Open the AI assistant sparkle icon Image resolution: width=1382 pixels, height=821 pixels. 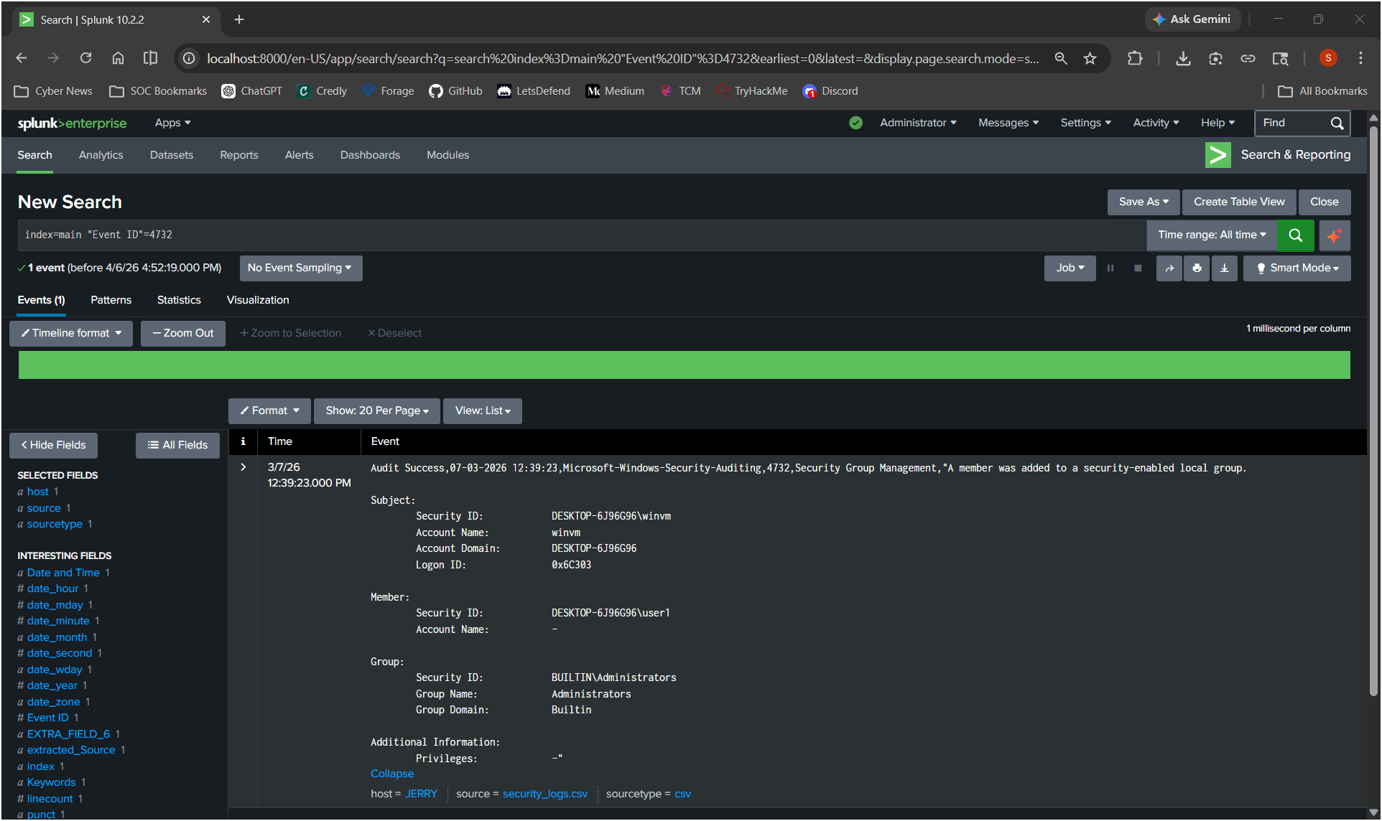pos(1335,235)
